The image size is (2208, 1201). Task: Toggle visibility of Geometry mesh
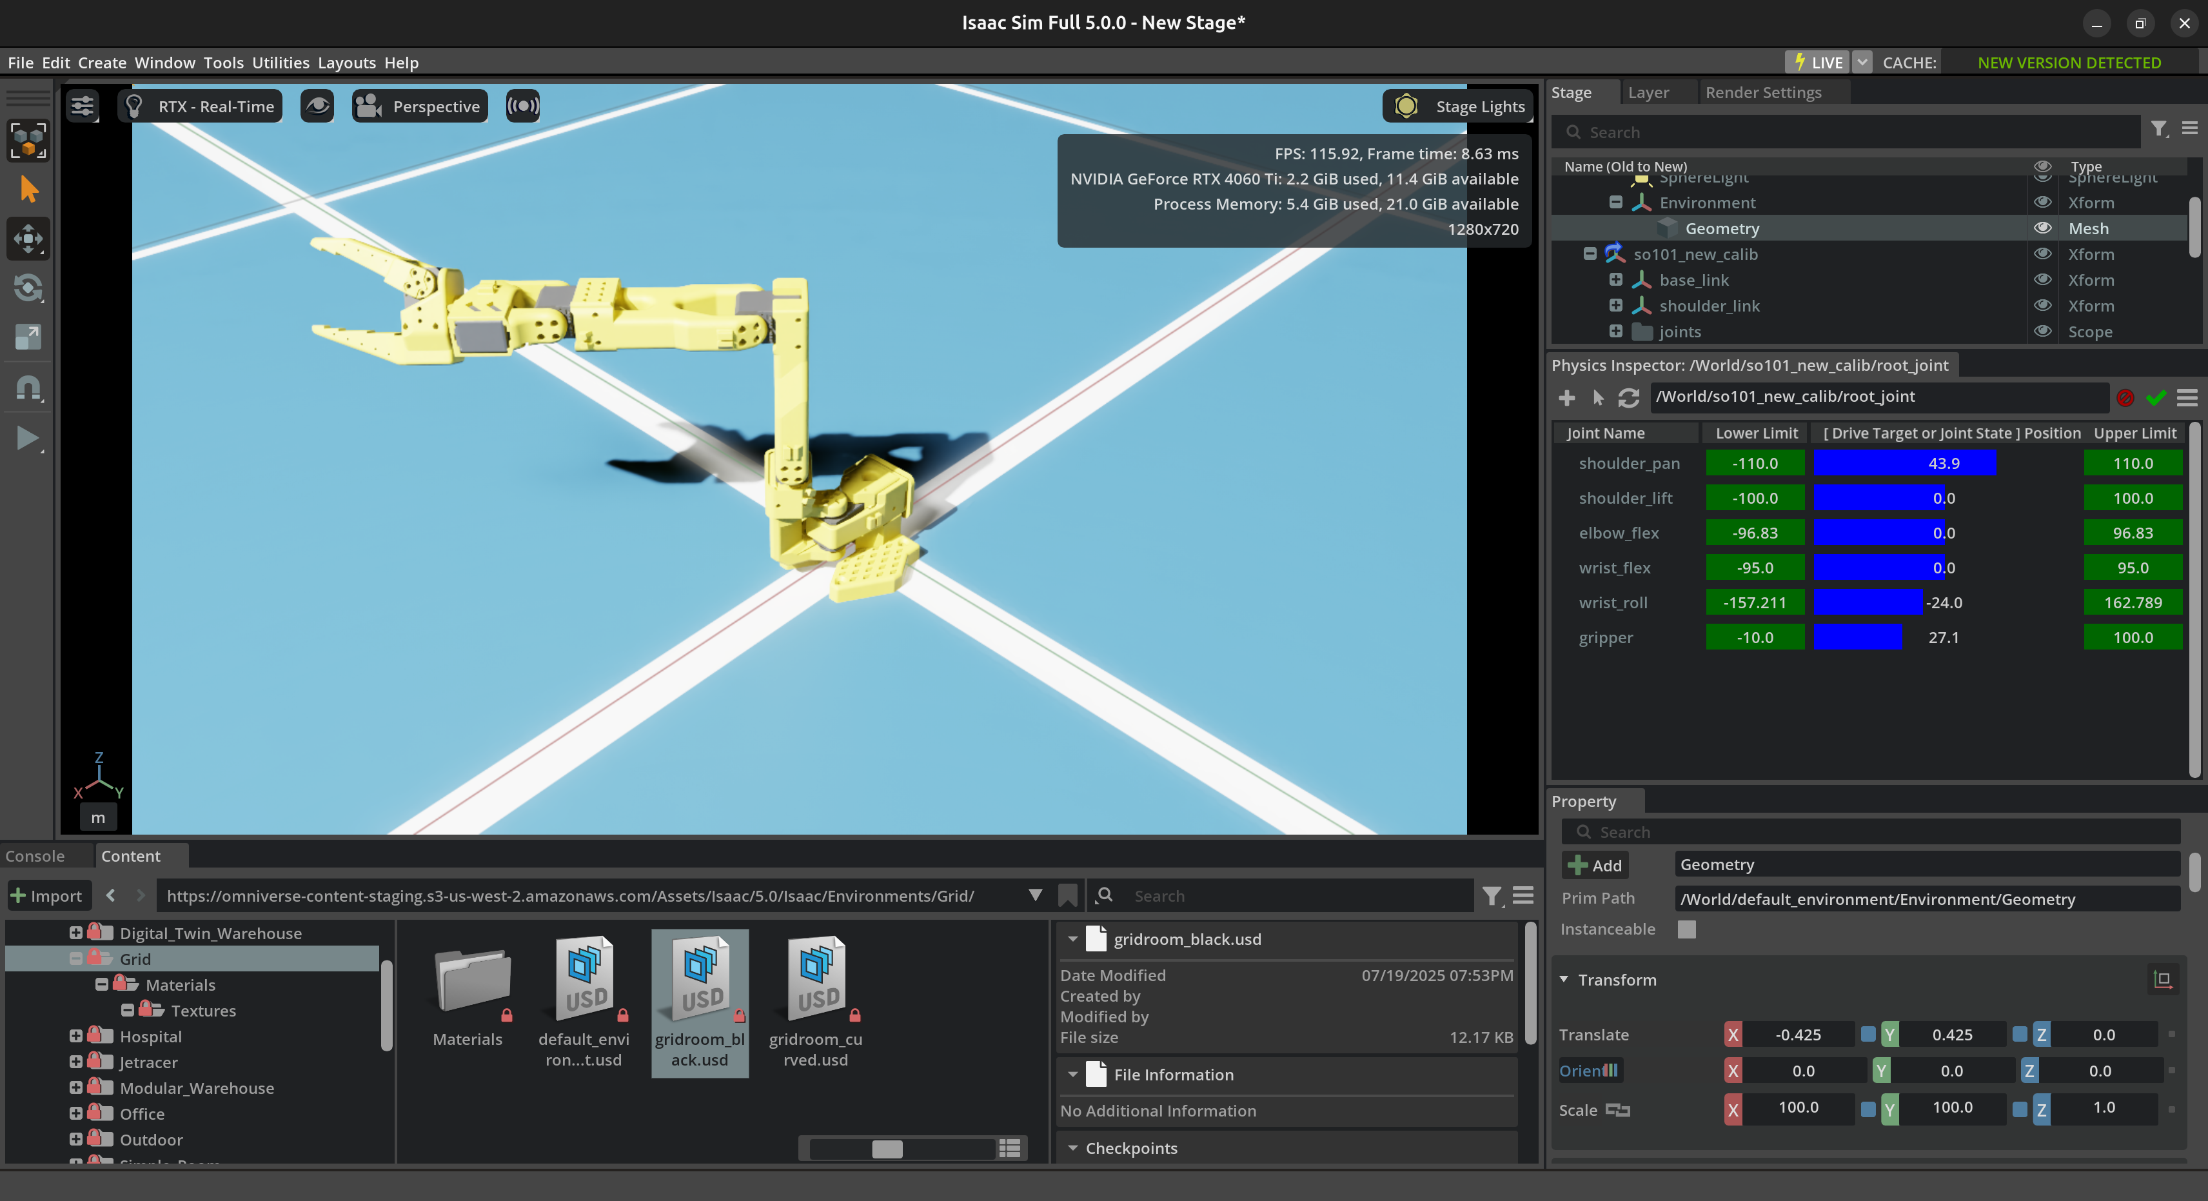pyautogui.click(x=2042, y=228)
